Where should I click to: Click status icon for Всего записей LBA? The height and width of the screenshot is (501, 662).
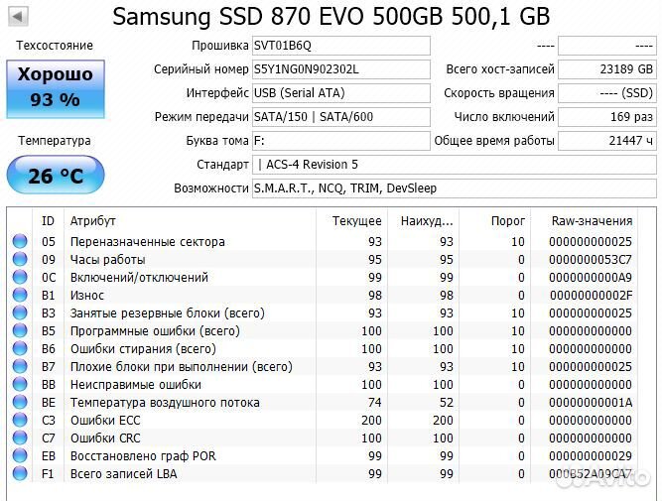[x=20, y=473]
